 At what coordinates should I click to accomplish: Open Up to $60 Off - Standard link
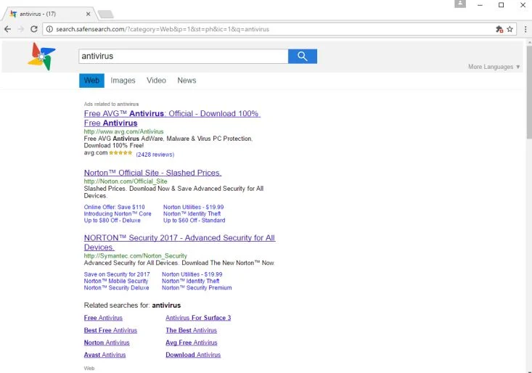click(194, 221)
